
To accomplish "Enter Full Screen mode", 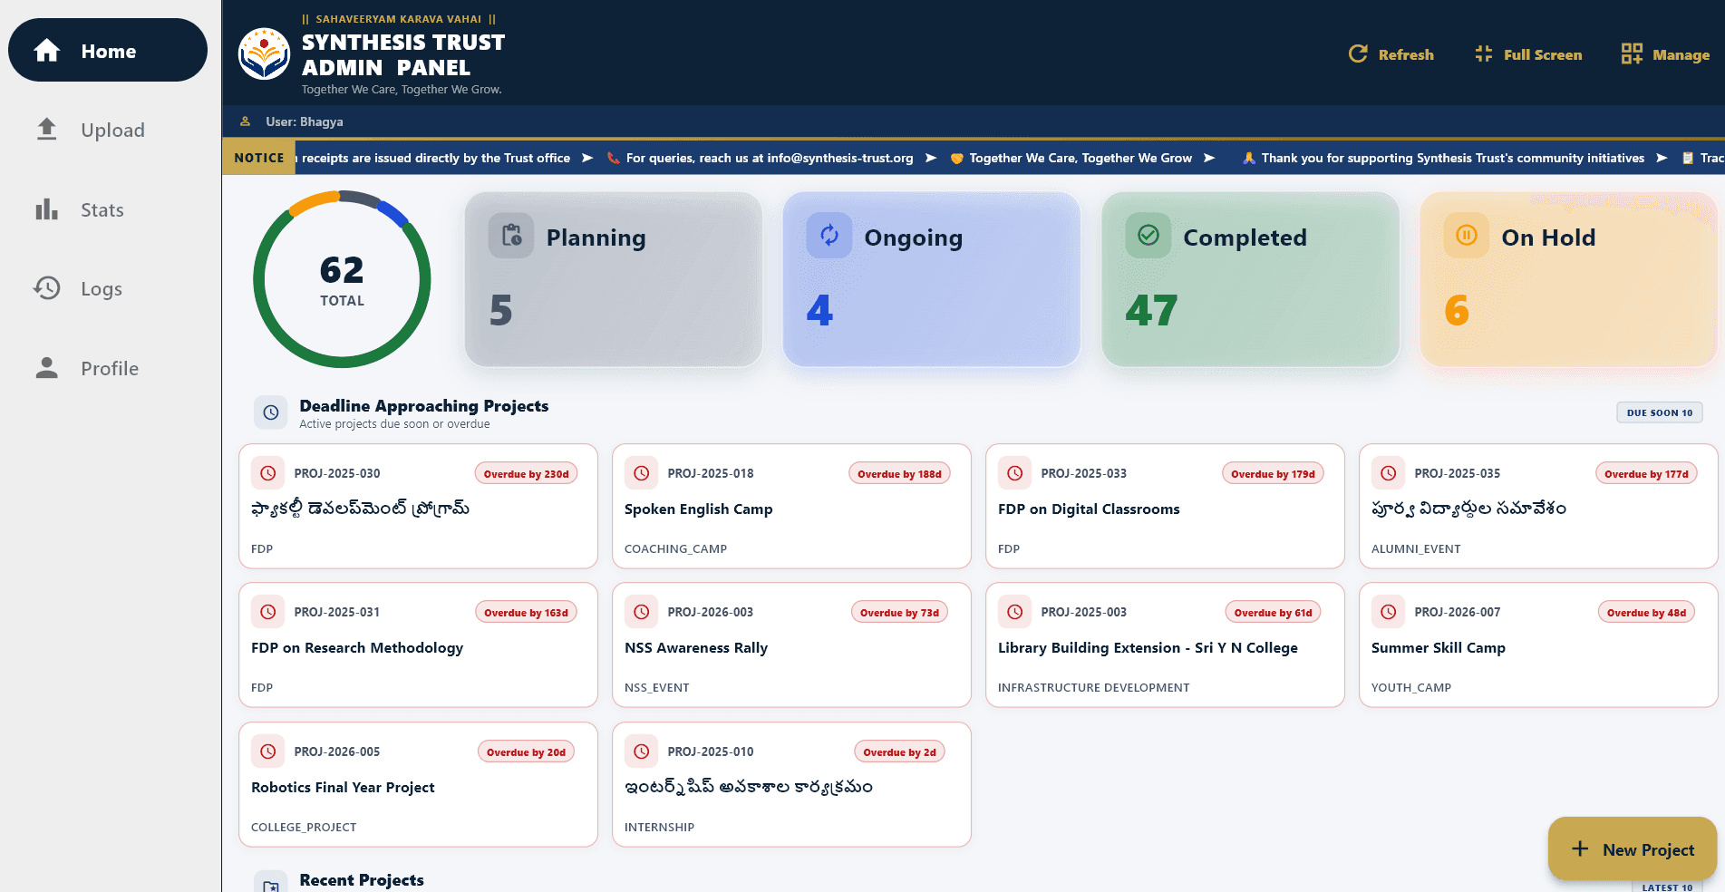I will (x=1529, y=54).
